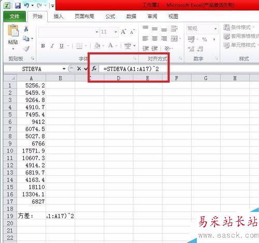Open the 剪贴板 group dialog launcher
Image resolution: width=259 pixels, height=243 pixels.
click(x=32, y=59)
